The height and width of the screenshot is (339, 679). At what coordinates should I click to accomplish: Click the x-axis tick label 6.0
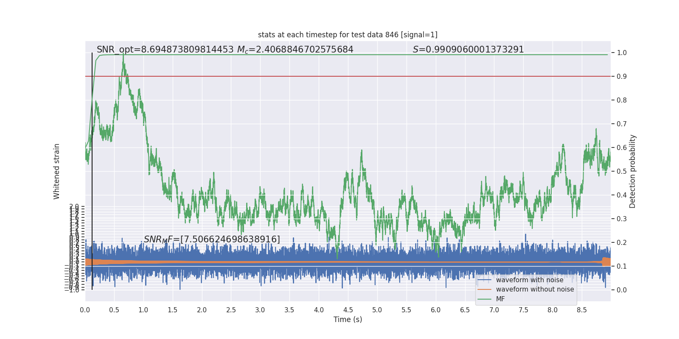click(x=436, y=310)
